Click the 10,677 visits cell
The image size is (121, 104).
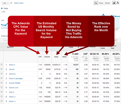point(76,65)
